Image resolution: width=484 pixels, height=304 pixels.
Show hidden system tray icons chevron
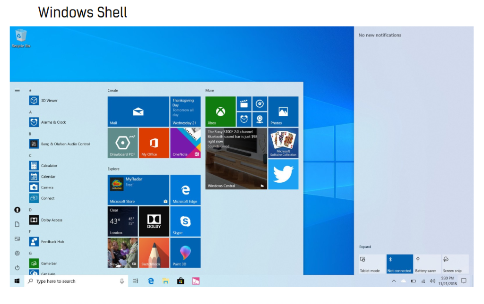[x=393, y=281]
